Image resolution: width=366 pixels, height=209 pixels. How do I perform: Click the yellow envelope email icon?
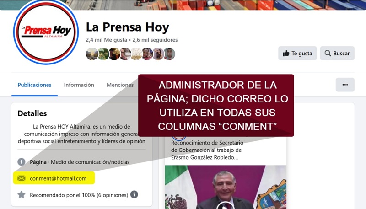click(x=21, y=178)
